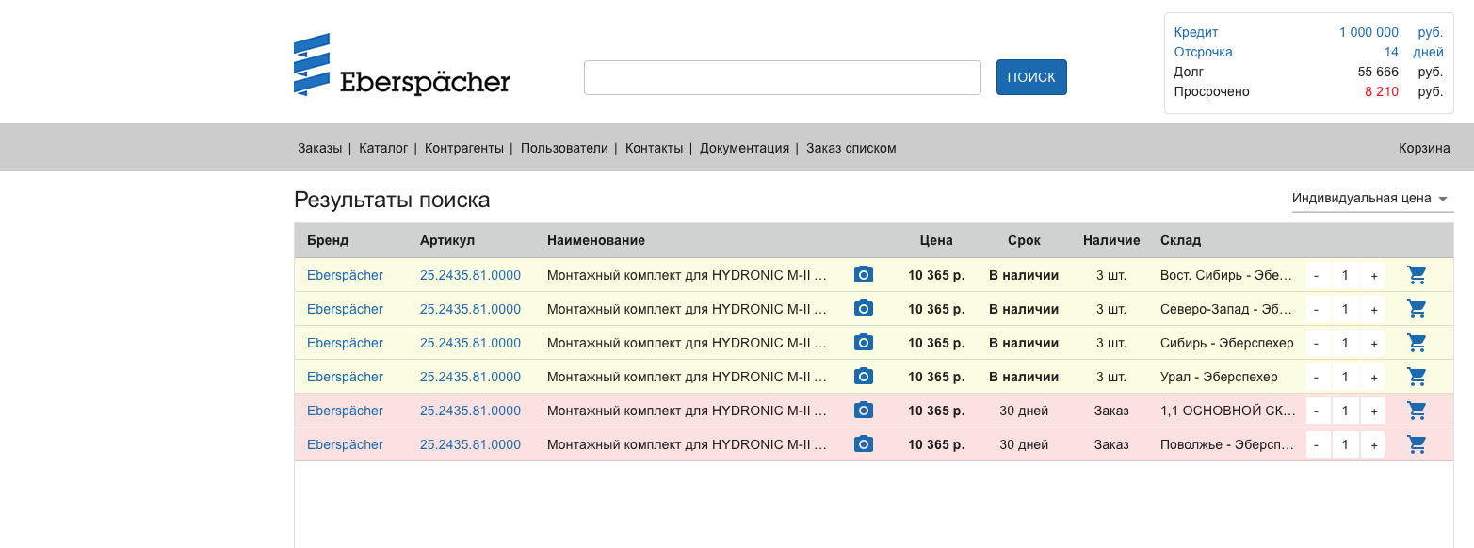
Task: Open photo for Урал - Эберспехер row
Action: click(863, 377)
